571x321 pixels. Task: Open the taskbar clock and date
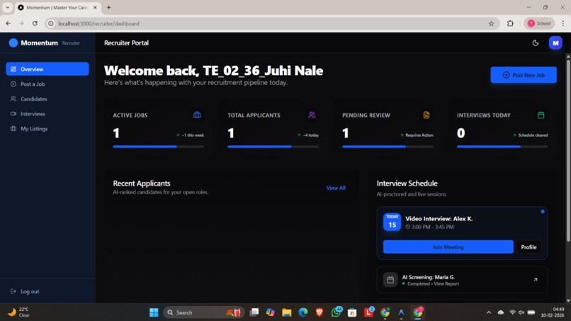click(x=553, y=312)
